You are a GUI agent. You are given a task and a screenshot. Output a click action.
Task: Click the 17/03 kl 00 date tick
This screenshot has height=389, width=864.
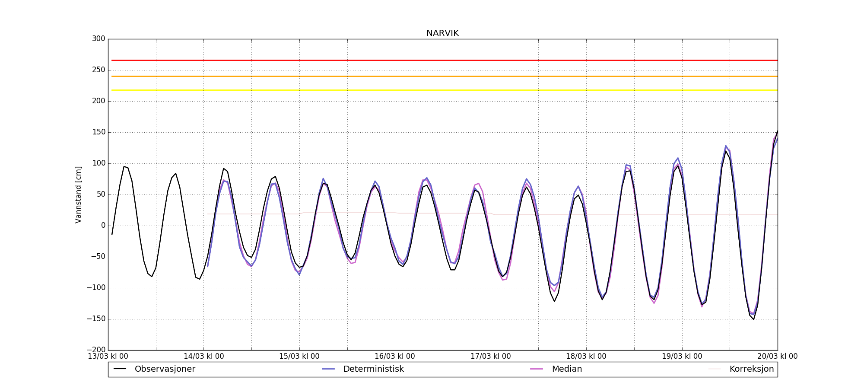[490, 357]
